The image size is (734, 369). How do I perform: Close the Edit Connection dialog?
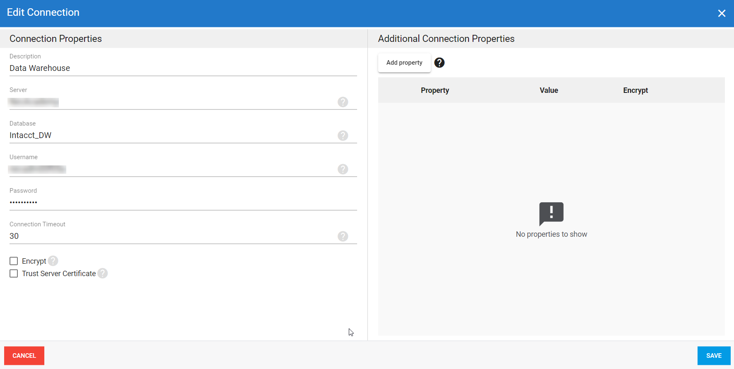click(x=722, y=13)
